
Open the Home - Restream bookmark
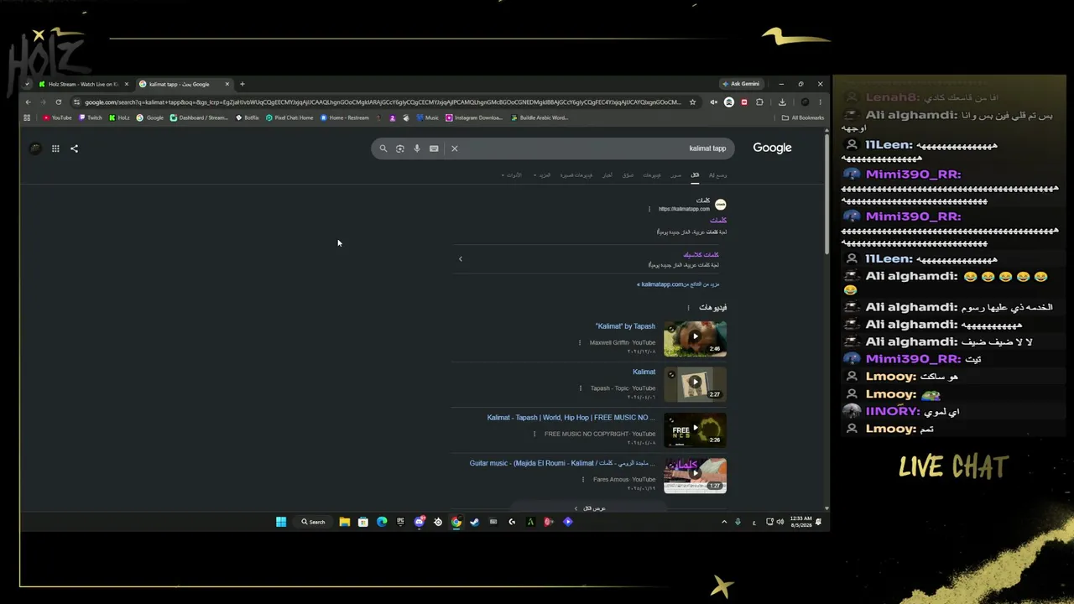coord(345,117)
